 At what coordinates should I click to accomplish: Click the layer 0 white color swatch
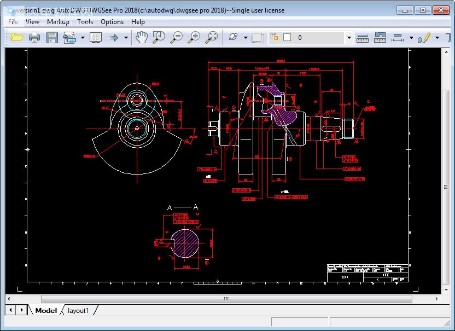[x=287, y=37]
